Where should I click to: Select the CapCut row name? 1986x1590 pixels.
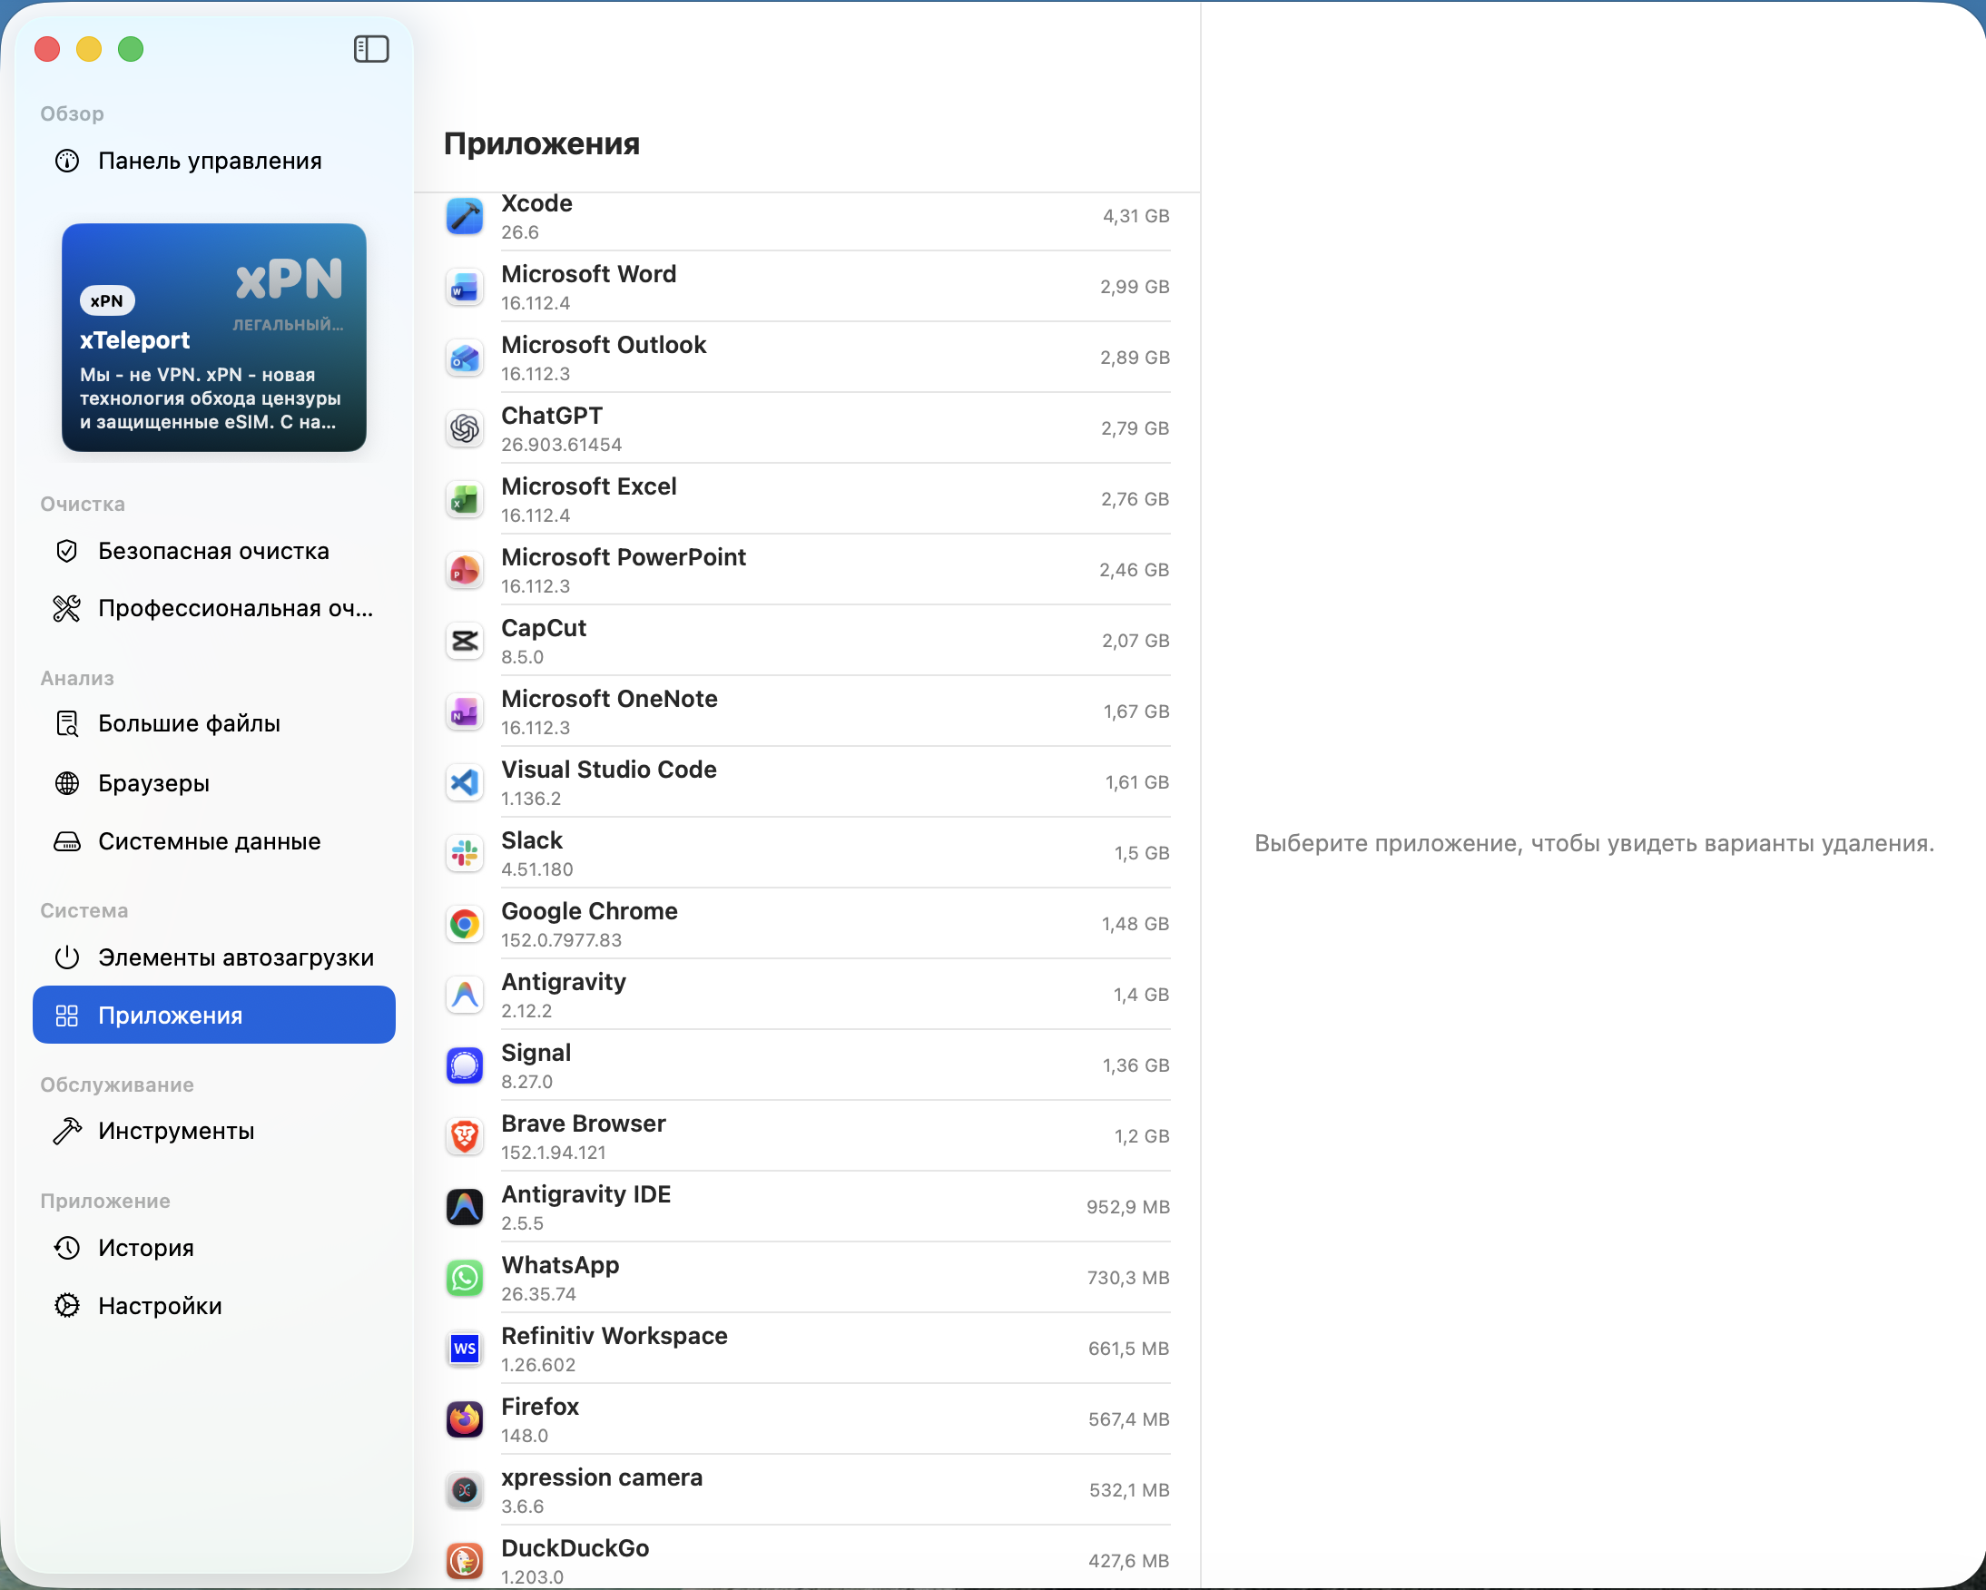point(544,629)
